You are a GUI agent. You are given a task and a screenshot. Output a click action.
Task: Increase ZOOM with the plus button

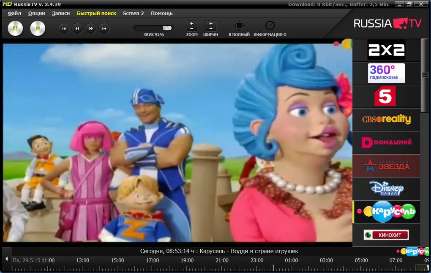(191, 24)
